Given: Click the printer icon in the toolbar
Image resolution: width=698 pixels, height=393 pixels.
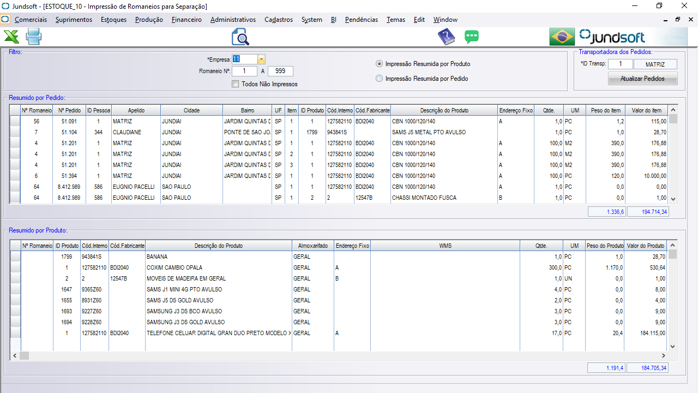Looking at the screenshot, I should coord(34,37).
